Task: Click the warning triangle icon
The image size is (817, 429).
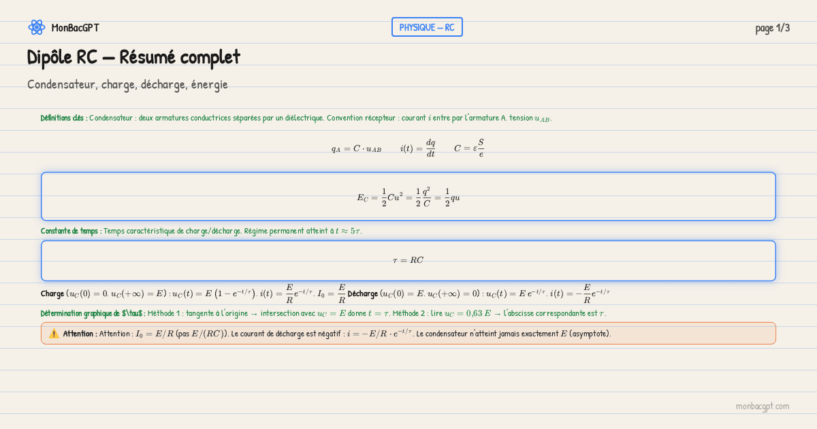Action: (54, 334)
